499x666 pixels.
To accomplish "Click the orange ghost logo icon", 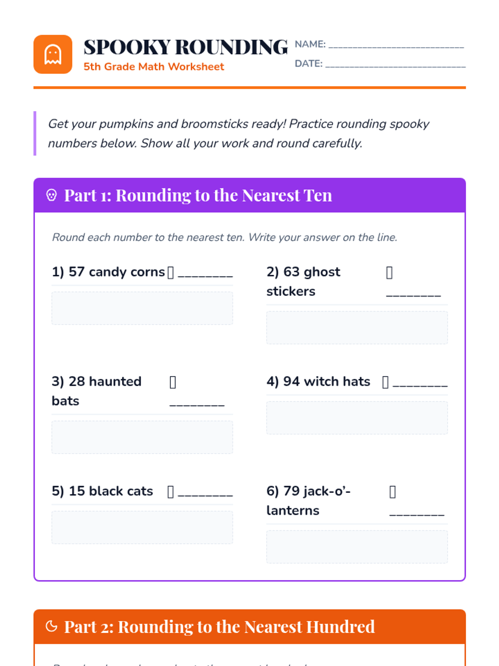I will coord(53,55).
